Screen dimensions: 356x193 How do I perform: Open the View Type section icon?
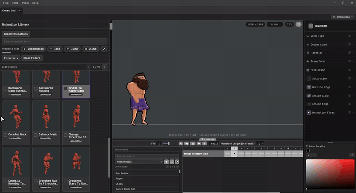tap(308, 36)
